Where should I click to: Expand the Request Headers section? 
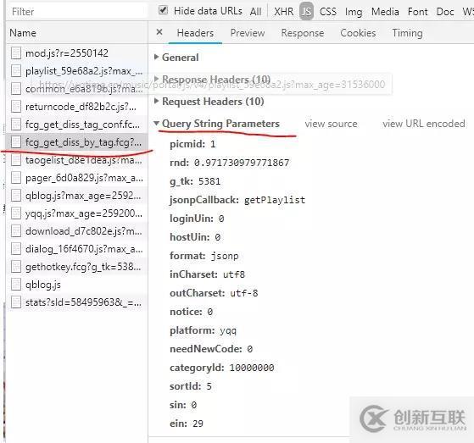[209, 102]
